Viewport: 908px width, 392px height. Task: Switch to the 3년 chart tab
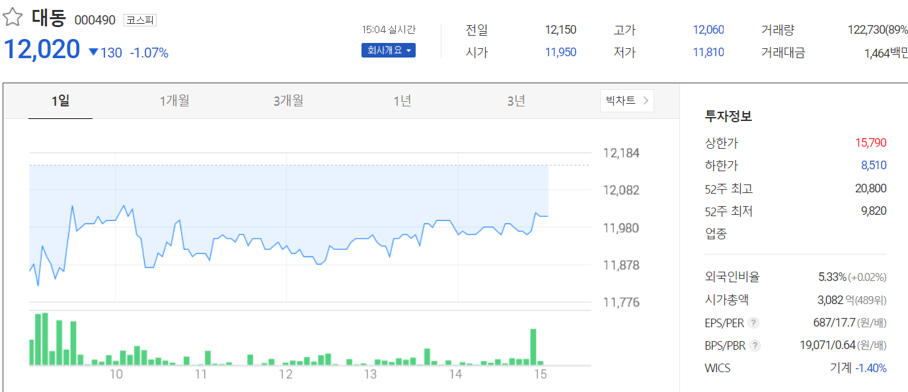coord(516,100)
